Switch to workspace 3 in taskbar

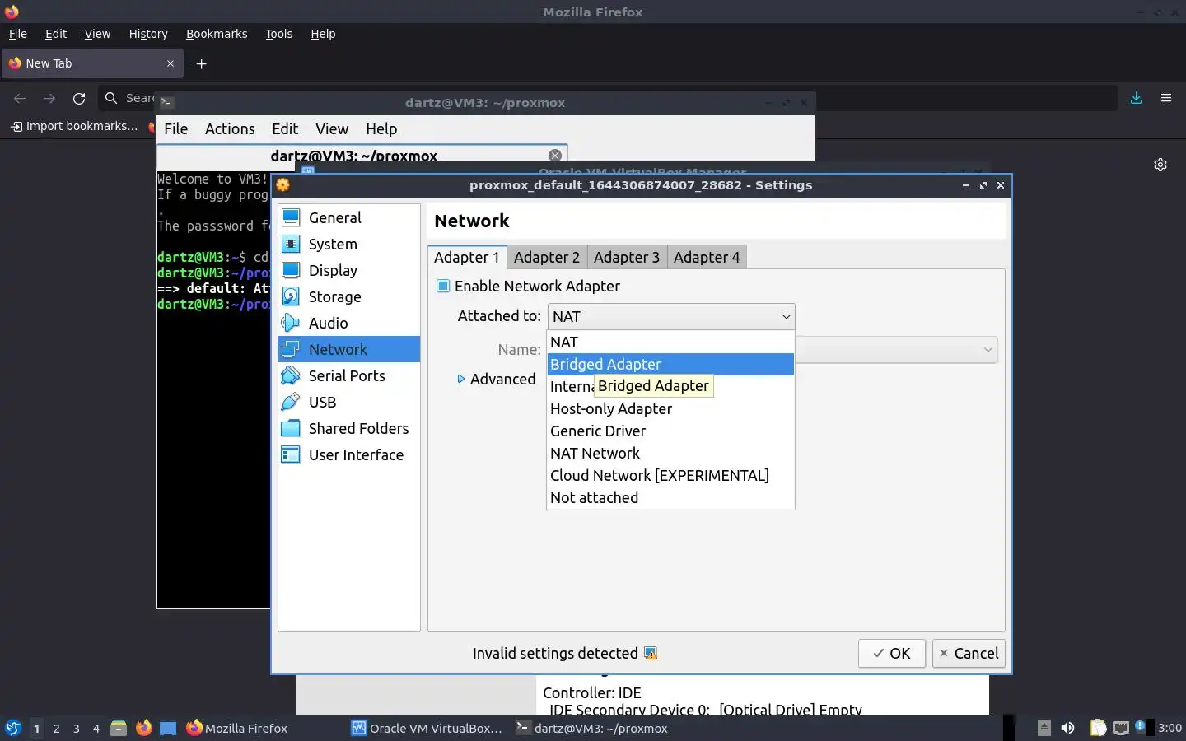76,728
